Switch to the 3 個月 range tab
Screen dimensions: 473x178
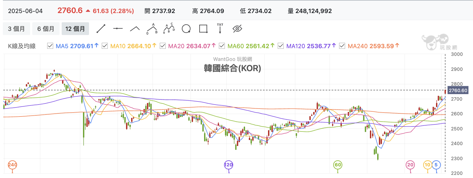tap(16, 29)
